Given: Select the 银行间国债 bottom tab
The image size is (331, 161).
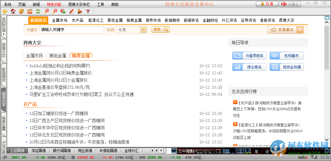Looking at the screenshot, I should click(x=62, y=151).
